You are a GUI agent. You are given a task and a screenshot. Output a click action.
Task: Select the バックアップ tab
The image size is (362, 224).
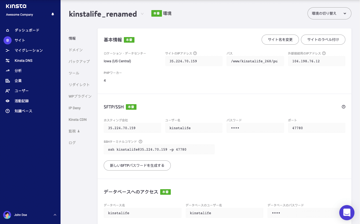point(79,62)
